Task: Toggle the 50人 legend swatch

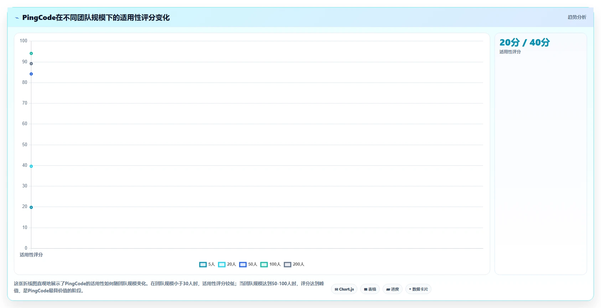Action: [x=243, y=264]
